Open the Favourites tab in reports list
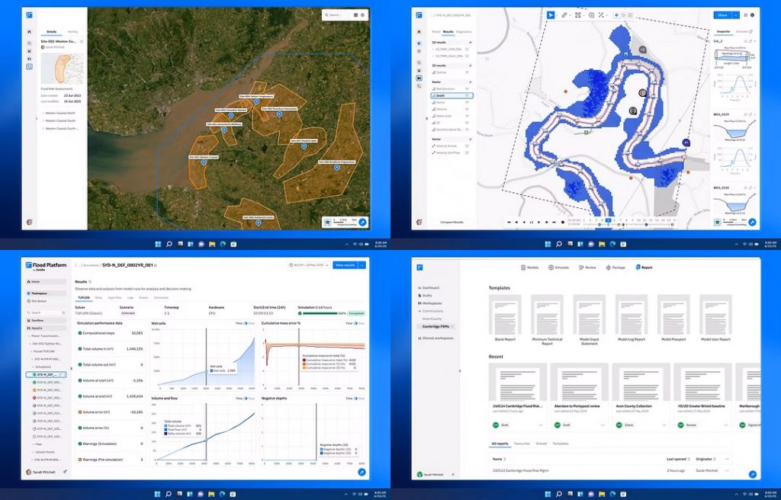This screenshot has height=500, width=781. (x=522, y=443)
